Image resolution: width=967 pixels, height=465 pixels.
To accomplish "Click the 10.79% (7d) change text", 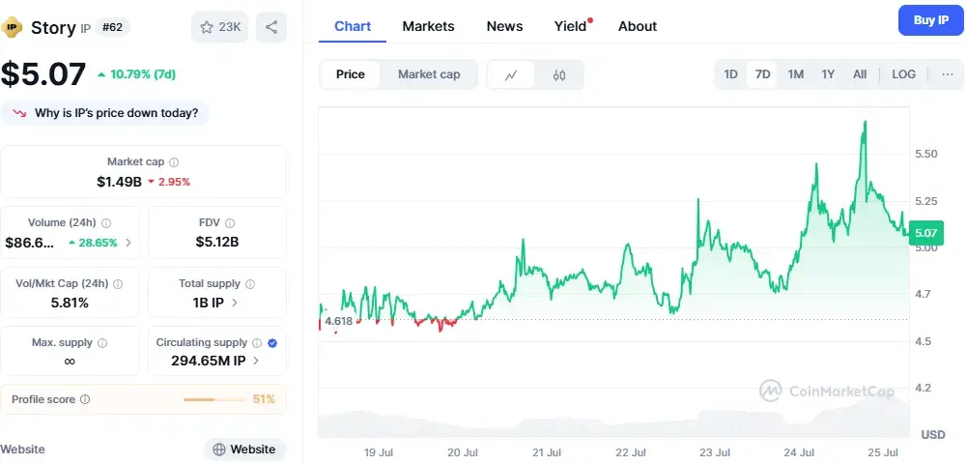I will click(x=143, y=74).
